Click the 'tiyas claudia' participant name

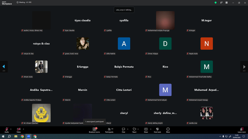(x=83, y=20)
